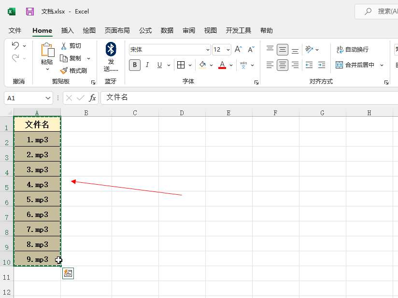Open the 字体 font dialog launcher

(x=256, y=82)
